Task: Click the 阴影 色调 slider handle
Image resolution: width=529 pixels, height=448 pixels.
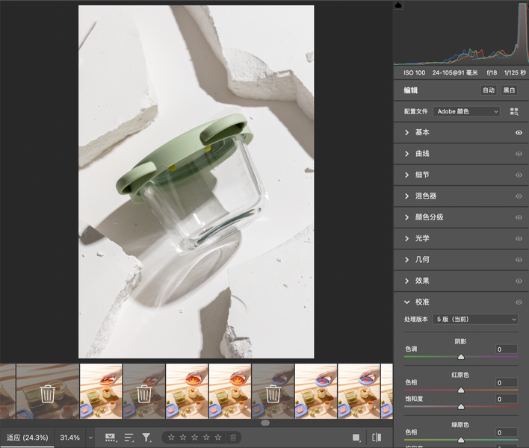Action: point(461,357)
